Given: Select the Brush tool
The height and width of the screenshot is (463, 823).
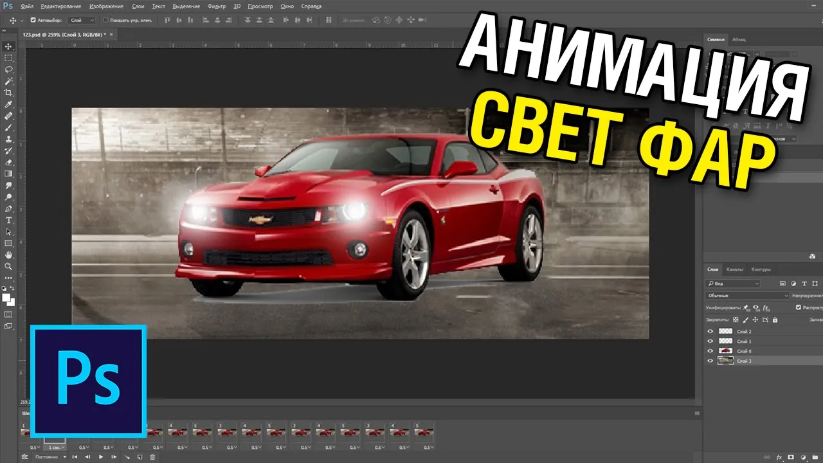Looking at the screenshot, I should (9, 127).
